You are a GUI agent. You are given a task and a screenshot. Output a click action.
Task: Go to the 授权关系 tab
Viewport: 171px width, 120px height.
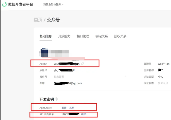coord(120,36)
